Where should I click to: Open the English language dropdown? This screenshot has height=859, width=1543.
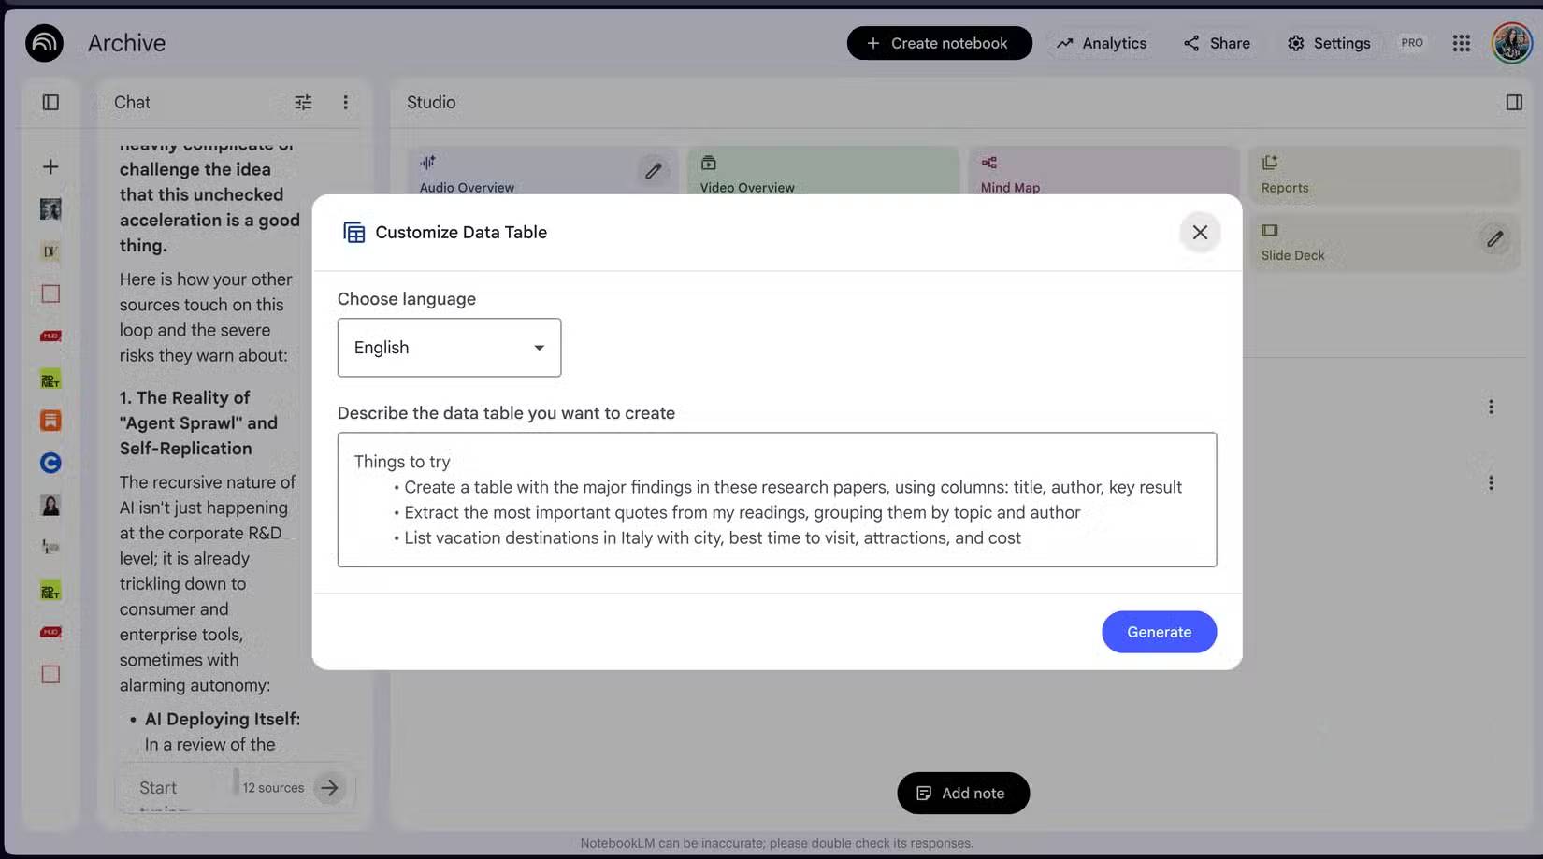click(449, 347)
